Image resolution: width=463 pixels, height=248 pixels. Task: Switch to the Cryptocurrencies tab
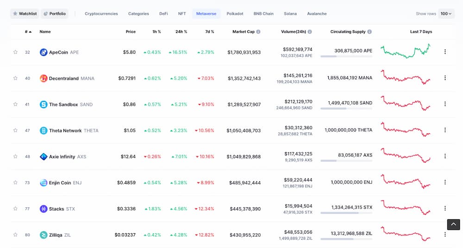click(101, 13)
